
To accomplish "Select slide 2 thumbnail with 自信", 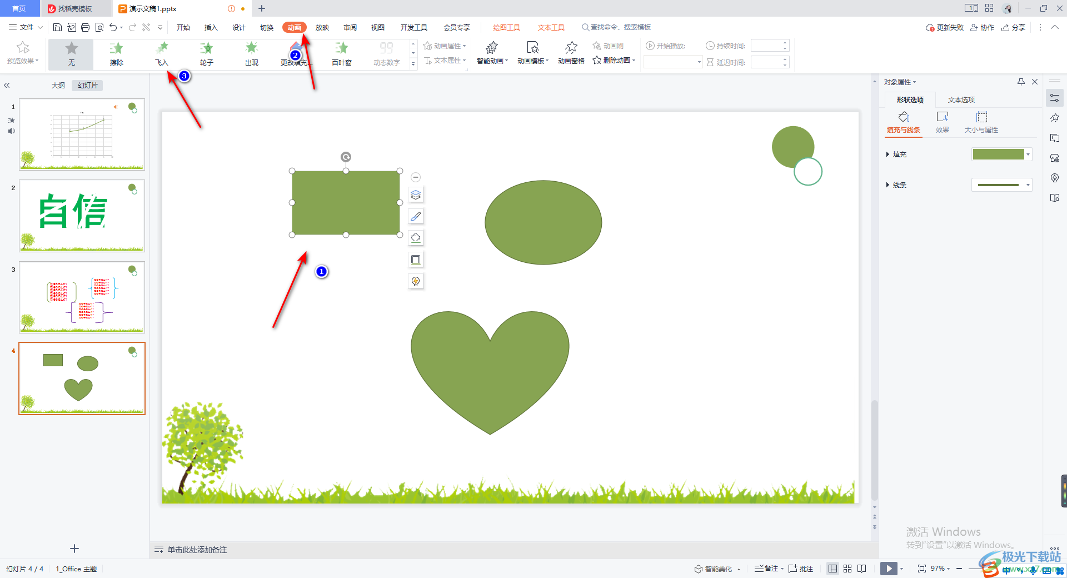I will click(82, 216).
